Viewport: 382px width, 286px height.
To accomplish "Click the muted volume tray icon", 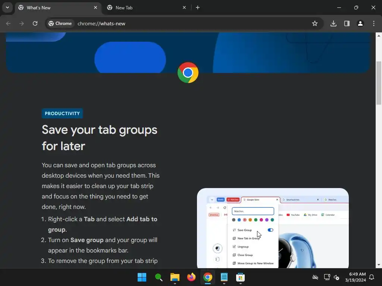I will point(336,277).
